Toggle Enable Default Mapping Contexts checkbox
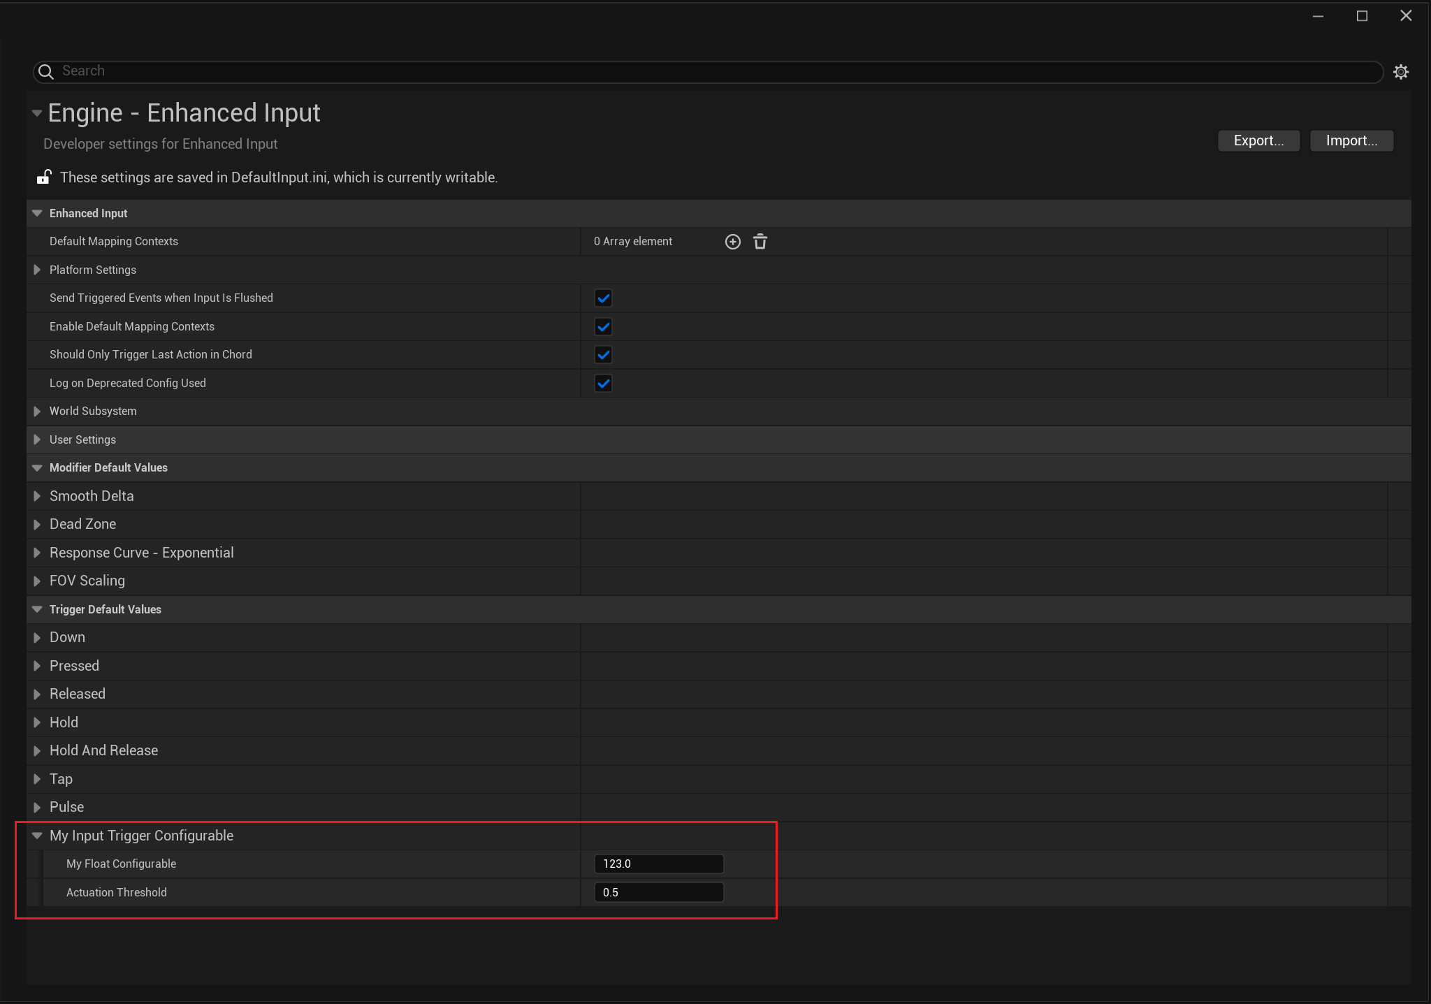The image size is (1431, 1004). coord(603,326)
